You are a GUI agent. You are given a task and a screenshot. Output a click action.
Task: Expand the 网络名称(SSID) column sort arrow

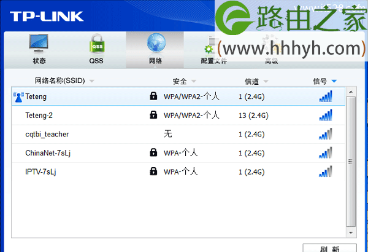pos(92,81)
